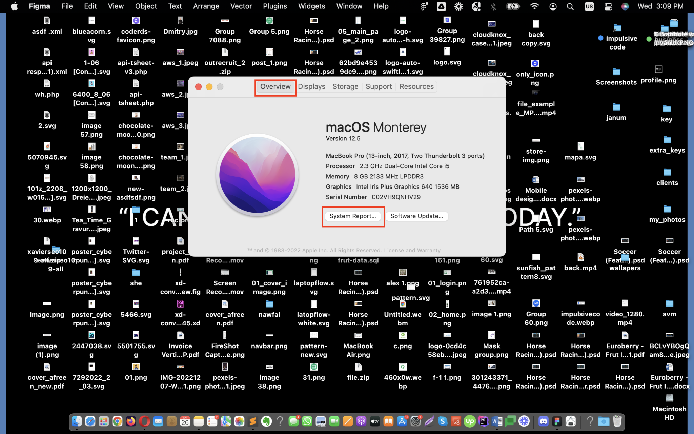The image size is (694, 434).
Task: Switch to the Storage tab
Action: point(345,86)
